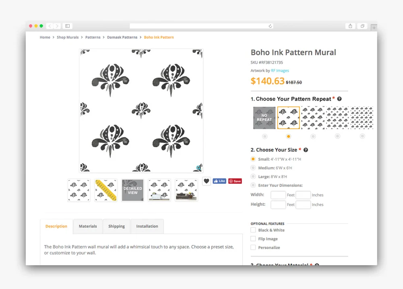Show all tabs overview icon
This screenshot has height=289, width=403.
click(x=362, y=26)
